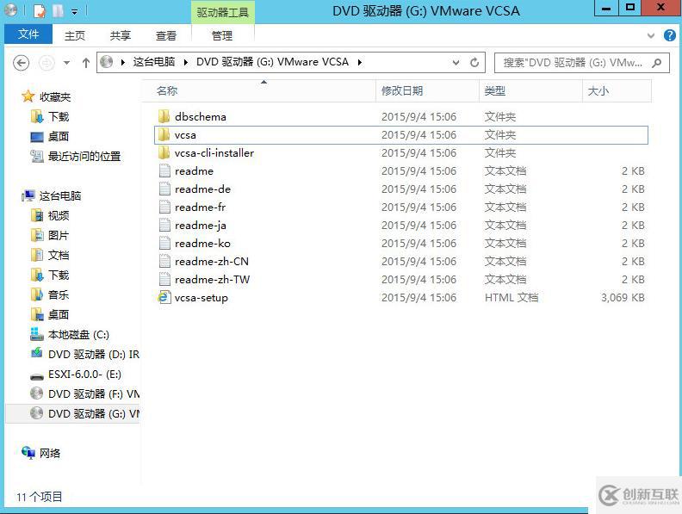Click the Forward navigation arrow

click(46, 63)
